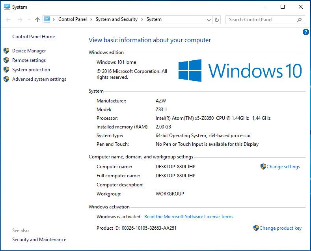Click the shield icon beside Remote settings
Viewport: 311px width, 251px height.
tap(6, 60)
